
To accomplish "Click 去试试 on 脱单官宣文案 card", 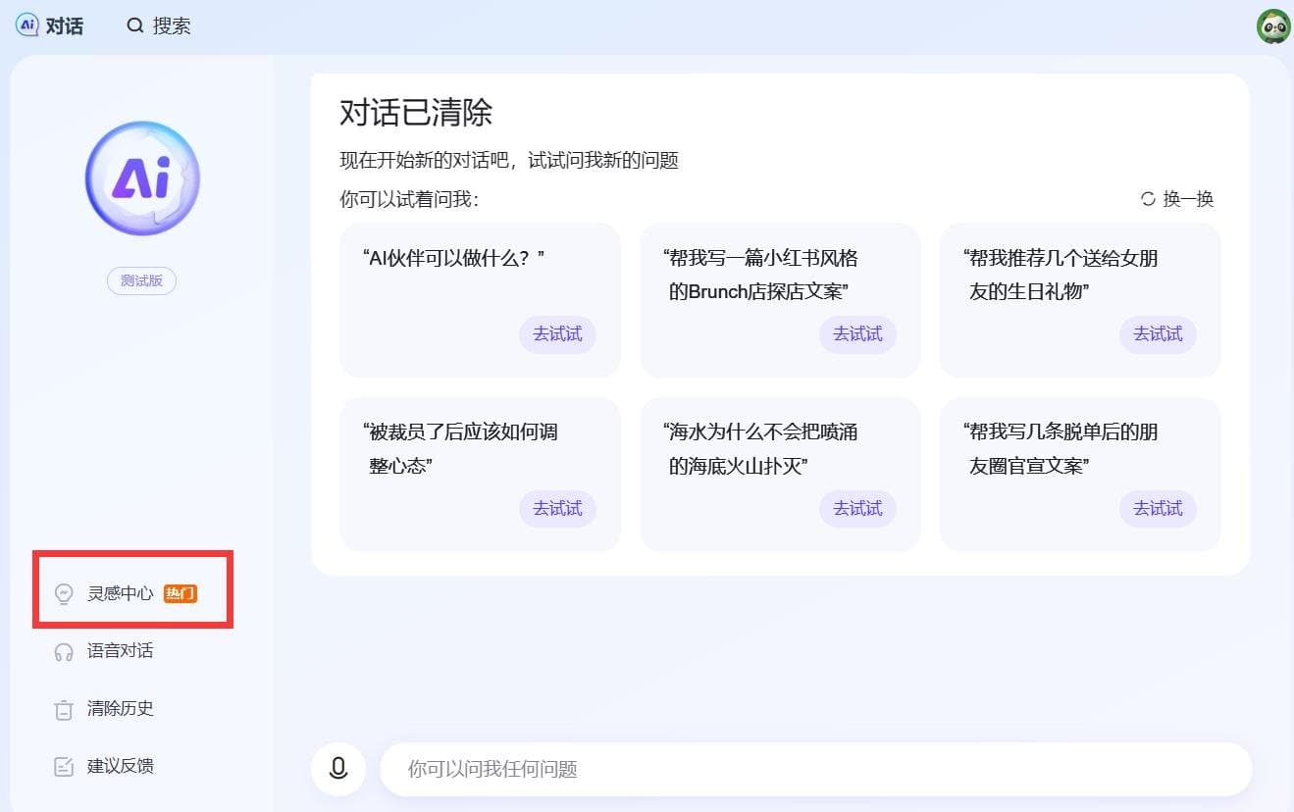I will (x=1158, y=508).
